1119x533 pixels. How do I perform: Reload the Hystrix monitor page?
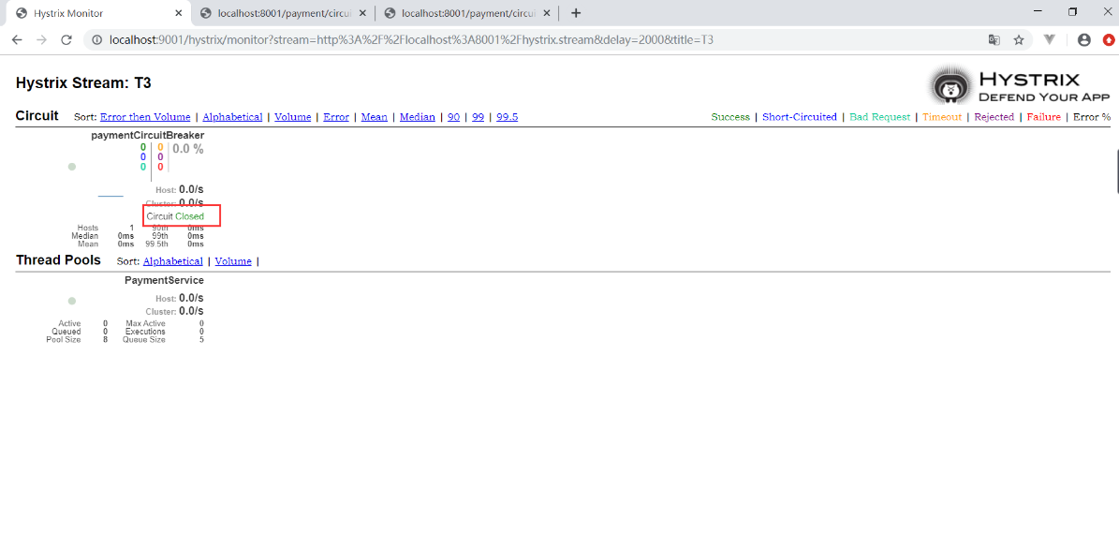pyautogui.click(x=66, y=40)
